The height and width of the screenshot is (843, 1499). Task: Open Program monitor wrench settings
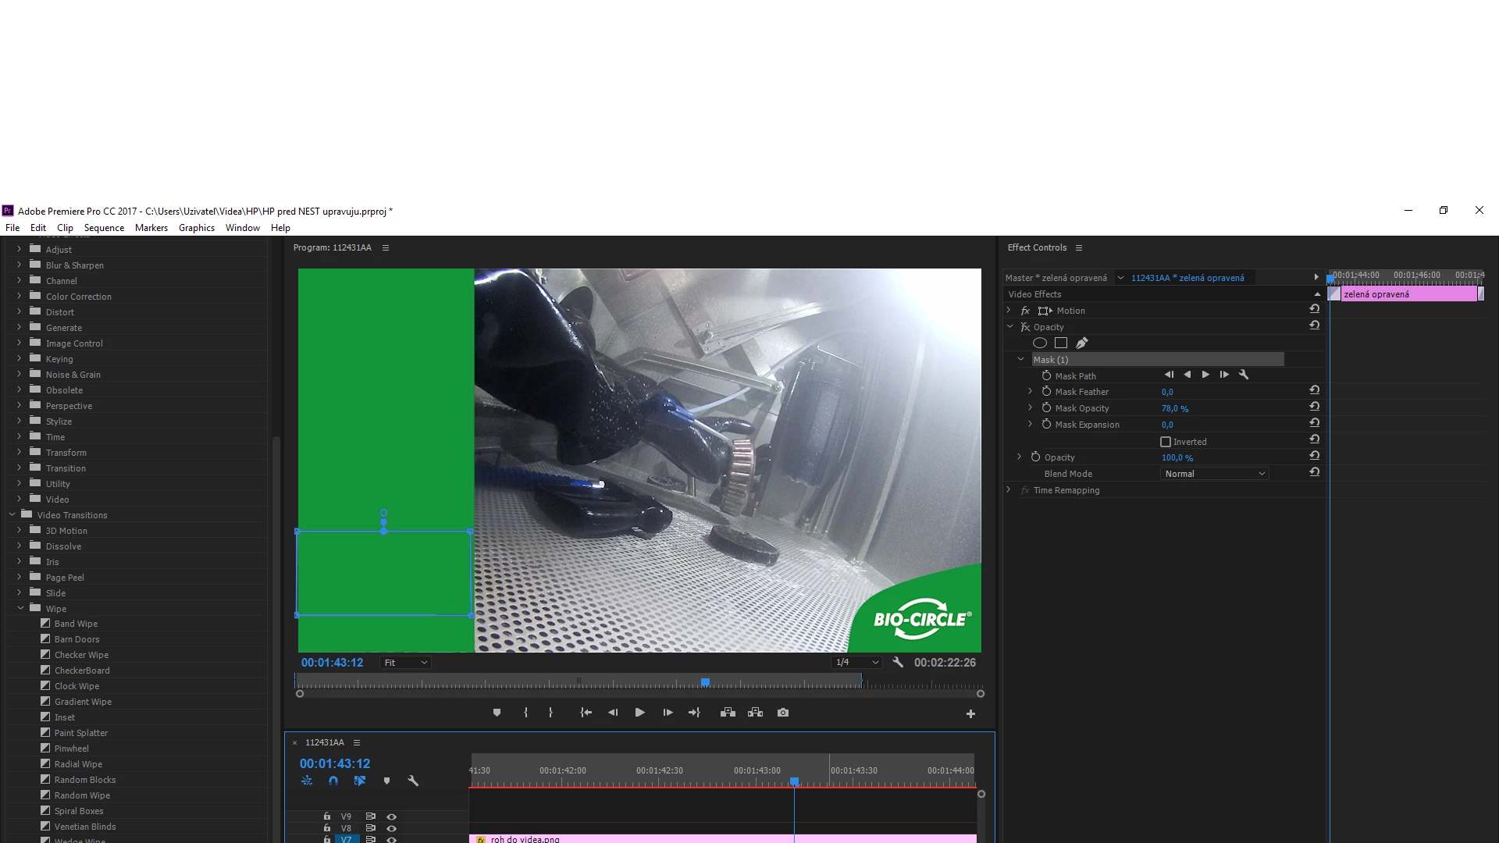tap(898, 662)
